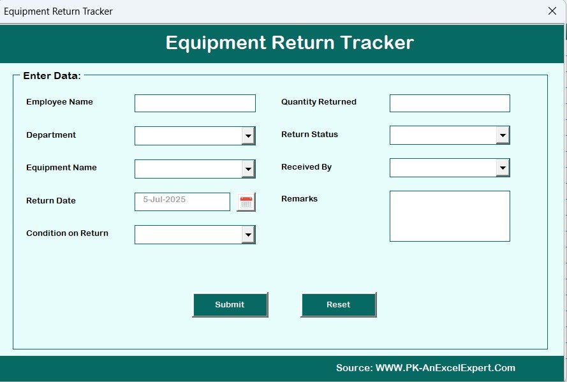Click the Employee Name text field
The image size is (567, 382).
pos(195,103)
